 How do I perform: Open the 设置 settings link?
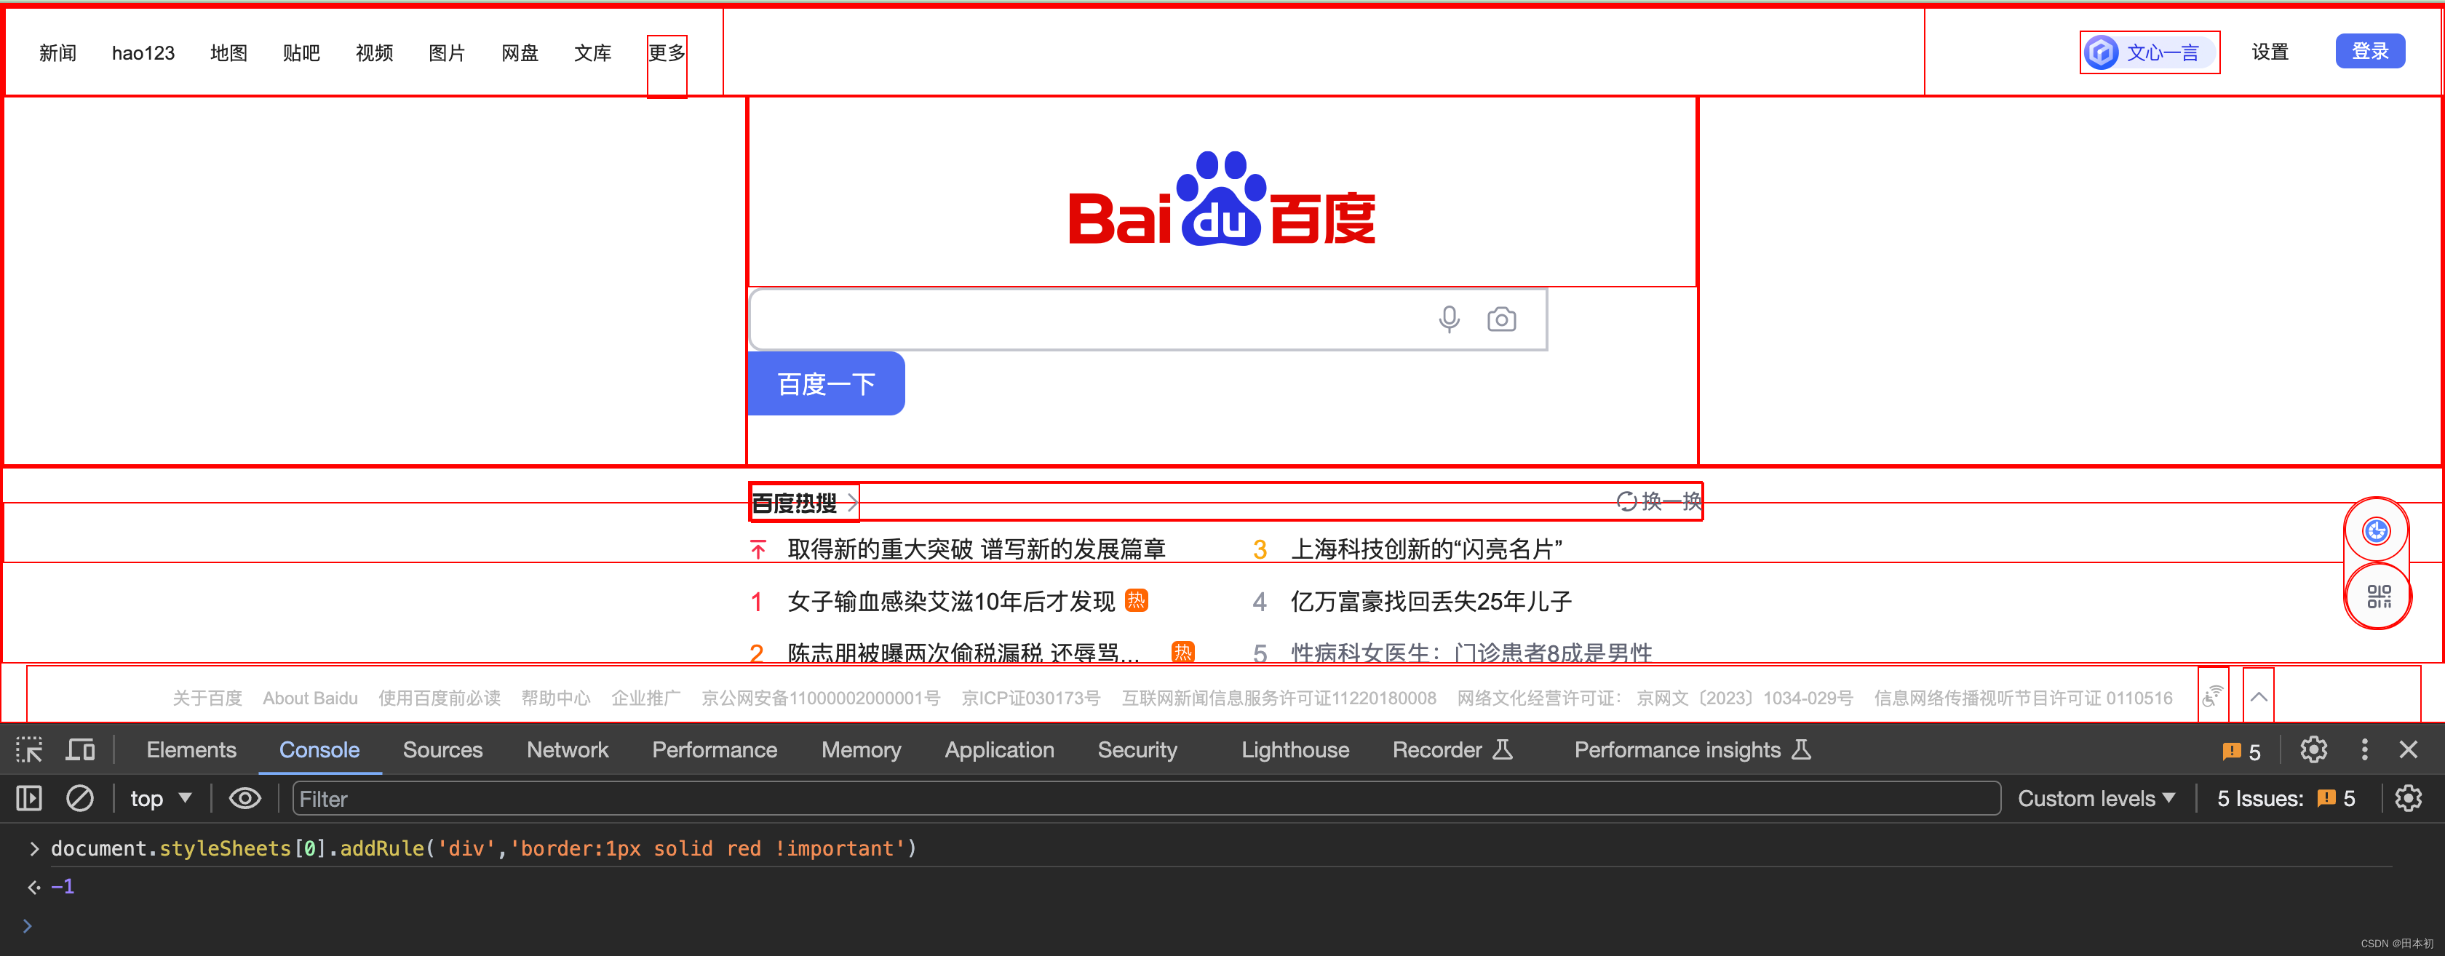(x=2270, y=51)
